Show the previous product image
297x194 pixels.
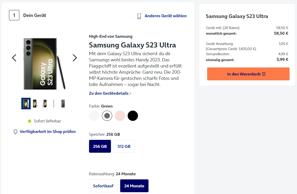(14, 58)
